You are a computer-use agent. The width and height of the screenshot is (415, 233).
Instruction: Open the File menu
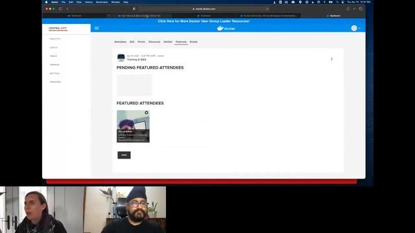point(64,2)
